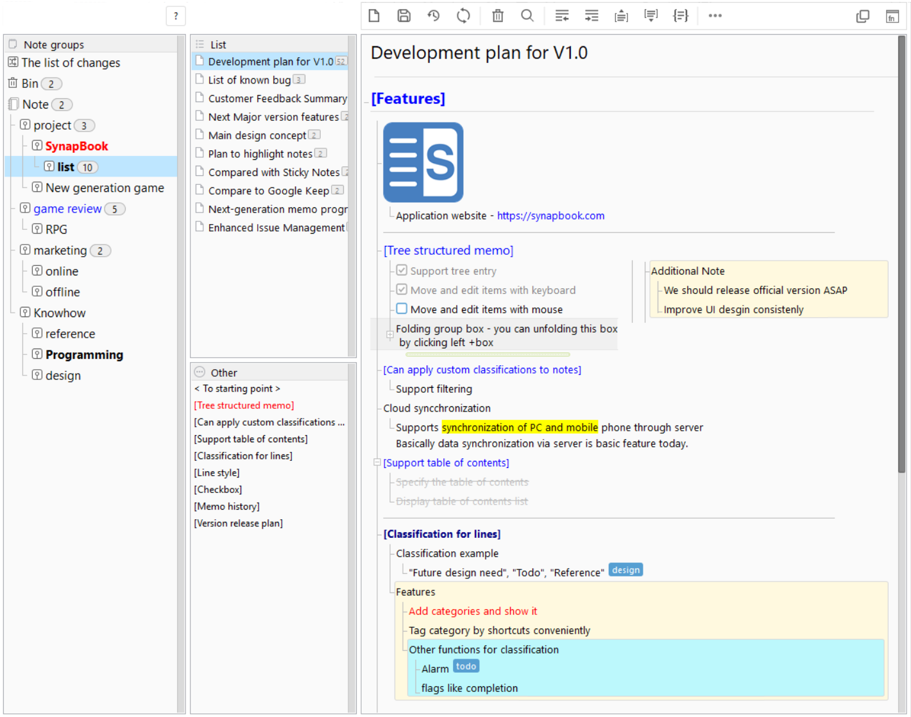Click the three-dots more options icon
The image size is (911, 717).
click(715, 16)
